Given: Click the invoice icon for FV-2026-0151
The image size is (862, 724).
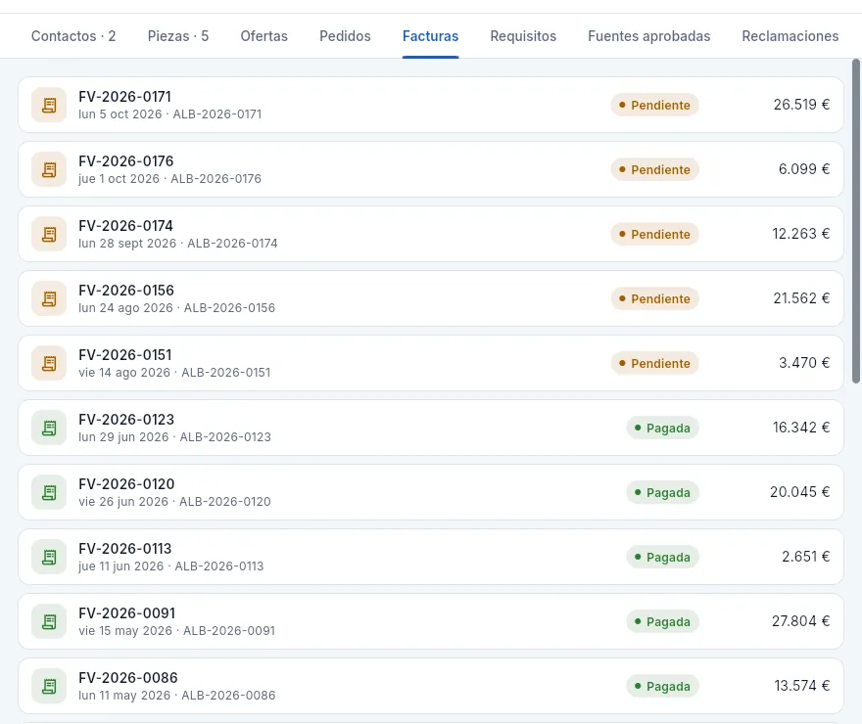Looking at the screenshot, I should [x=49, y=363].
